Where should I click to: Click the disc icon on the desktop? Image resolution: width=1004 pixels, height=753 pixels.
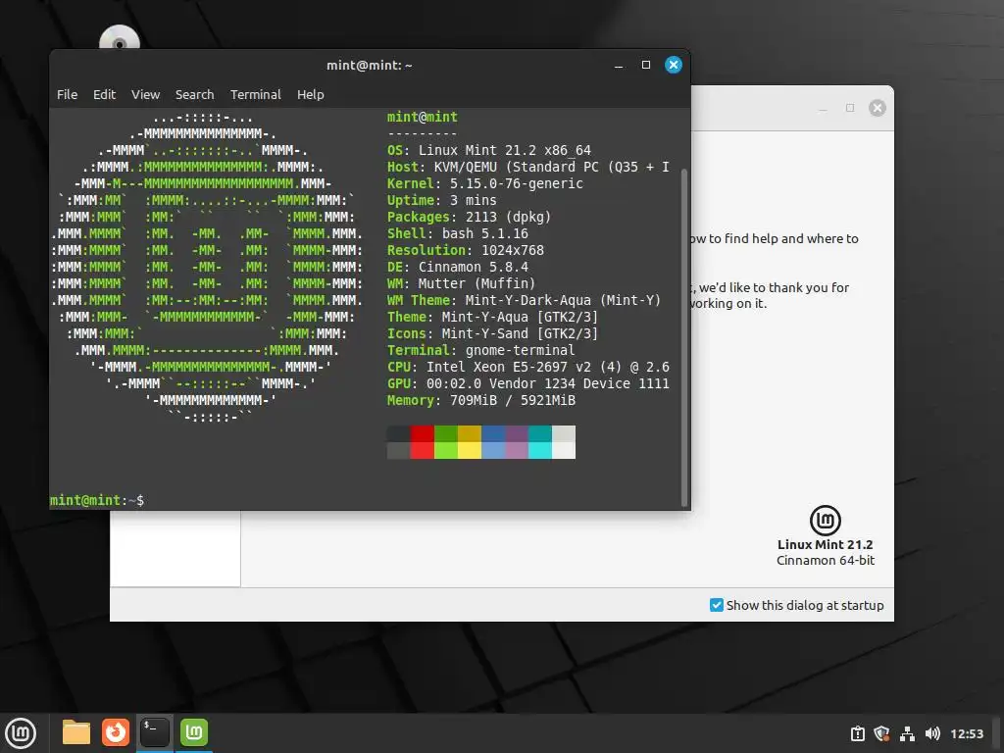click(120, 39)
